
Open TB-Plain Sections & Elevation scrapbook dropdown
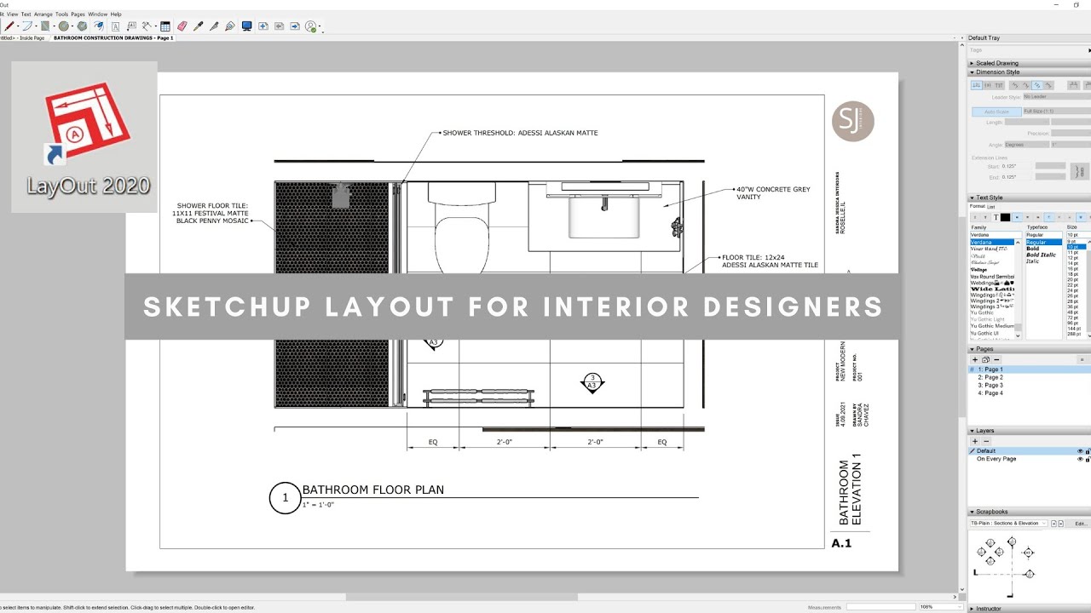[x=1009, y=523]
